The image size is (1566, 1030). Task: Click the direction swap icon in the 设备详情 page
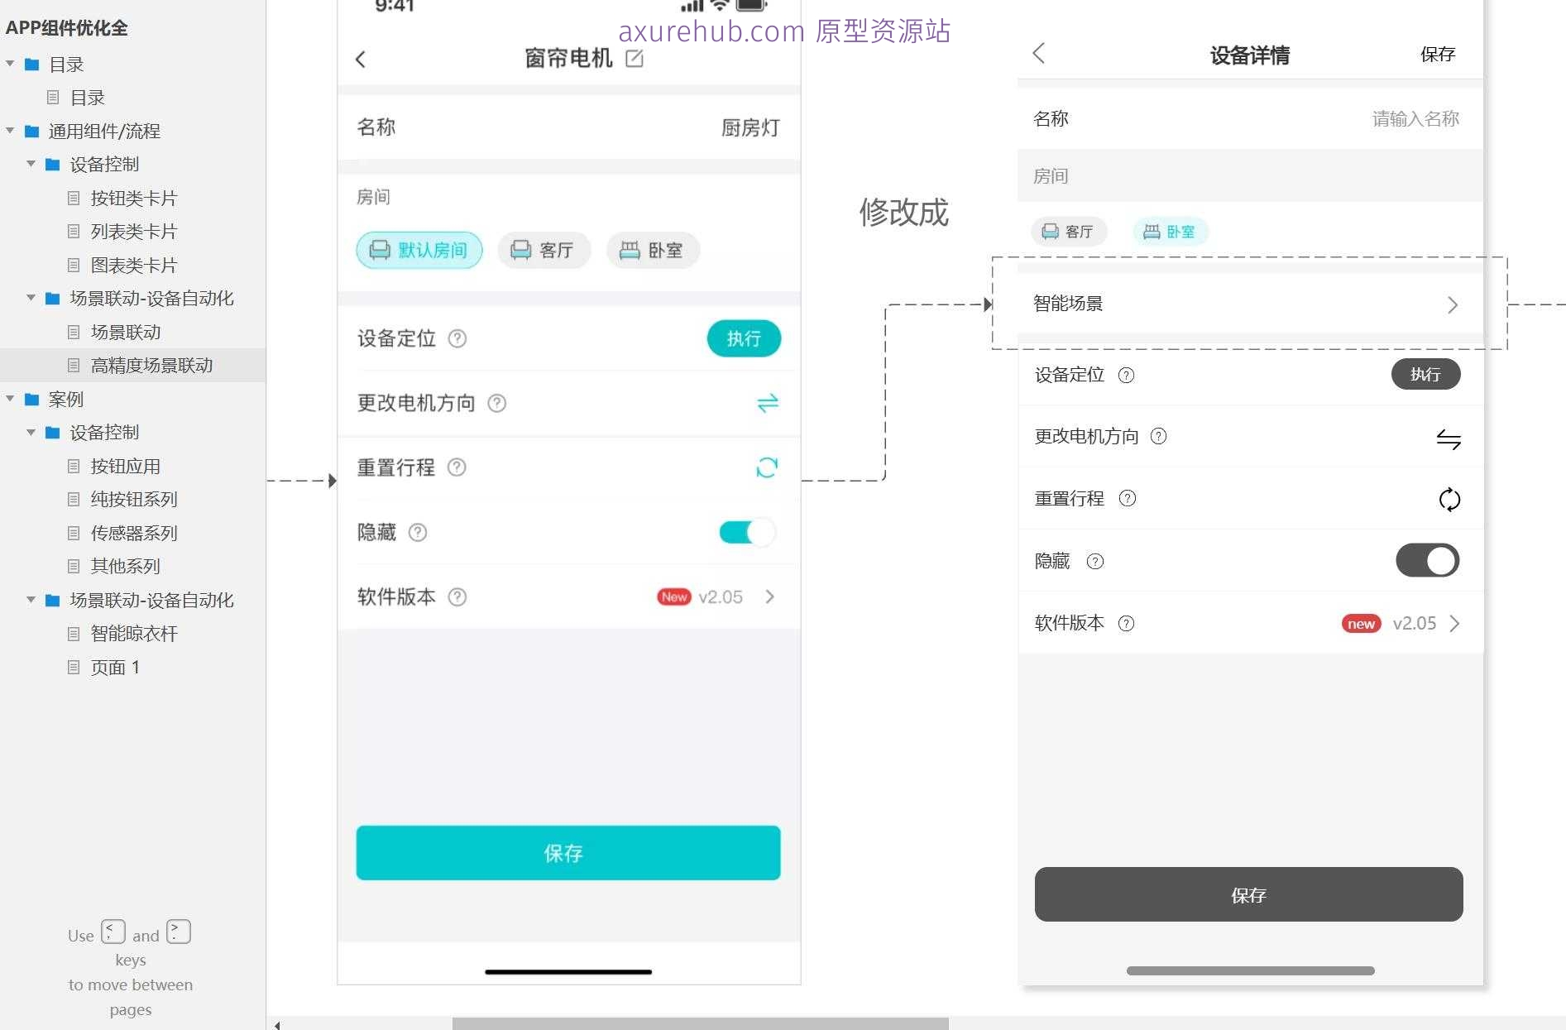[1449, 438]
